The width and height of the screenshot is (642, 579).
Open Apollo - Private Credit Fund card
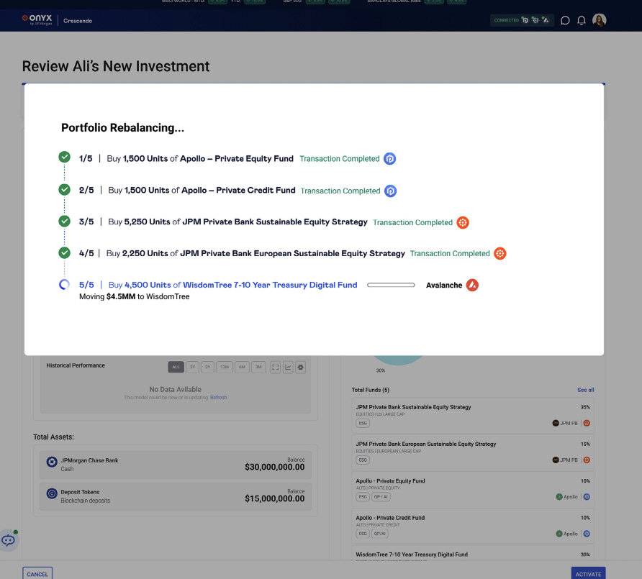pos(473,526)
